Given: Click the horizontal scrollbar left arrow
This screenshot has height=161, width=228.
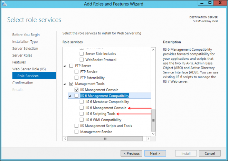Looking at the screenshot, I should (x=65, y=139).
